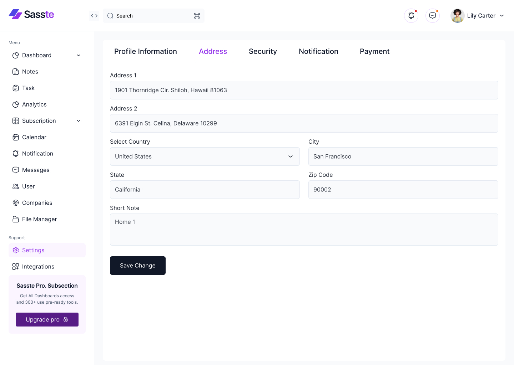Click the Settings gear icon
The height and width of the screenshot is (365, 514).
click(16, 250)
